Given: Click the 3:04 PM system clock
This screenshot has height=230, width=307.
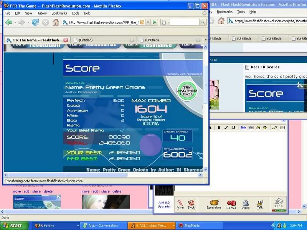Looking at the screenshot, I should coord(296,226).
